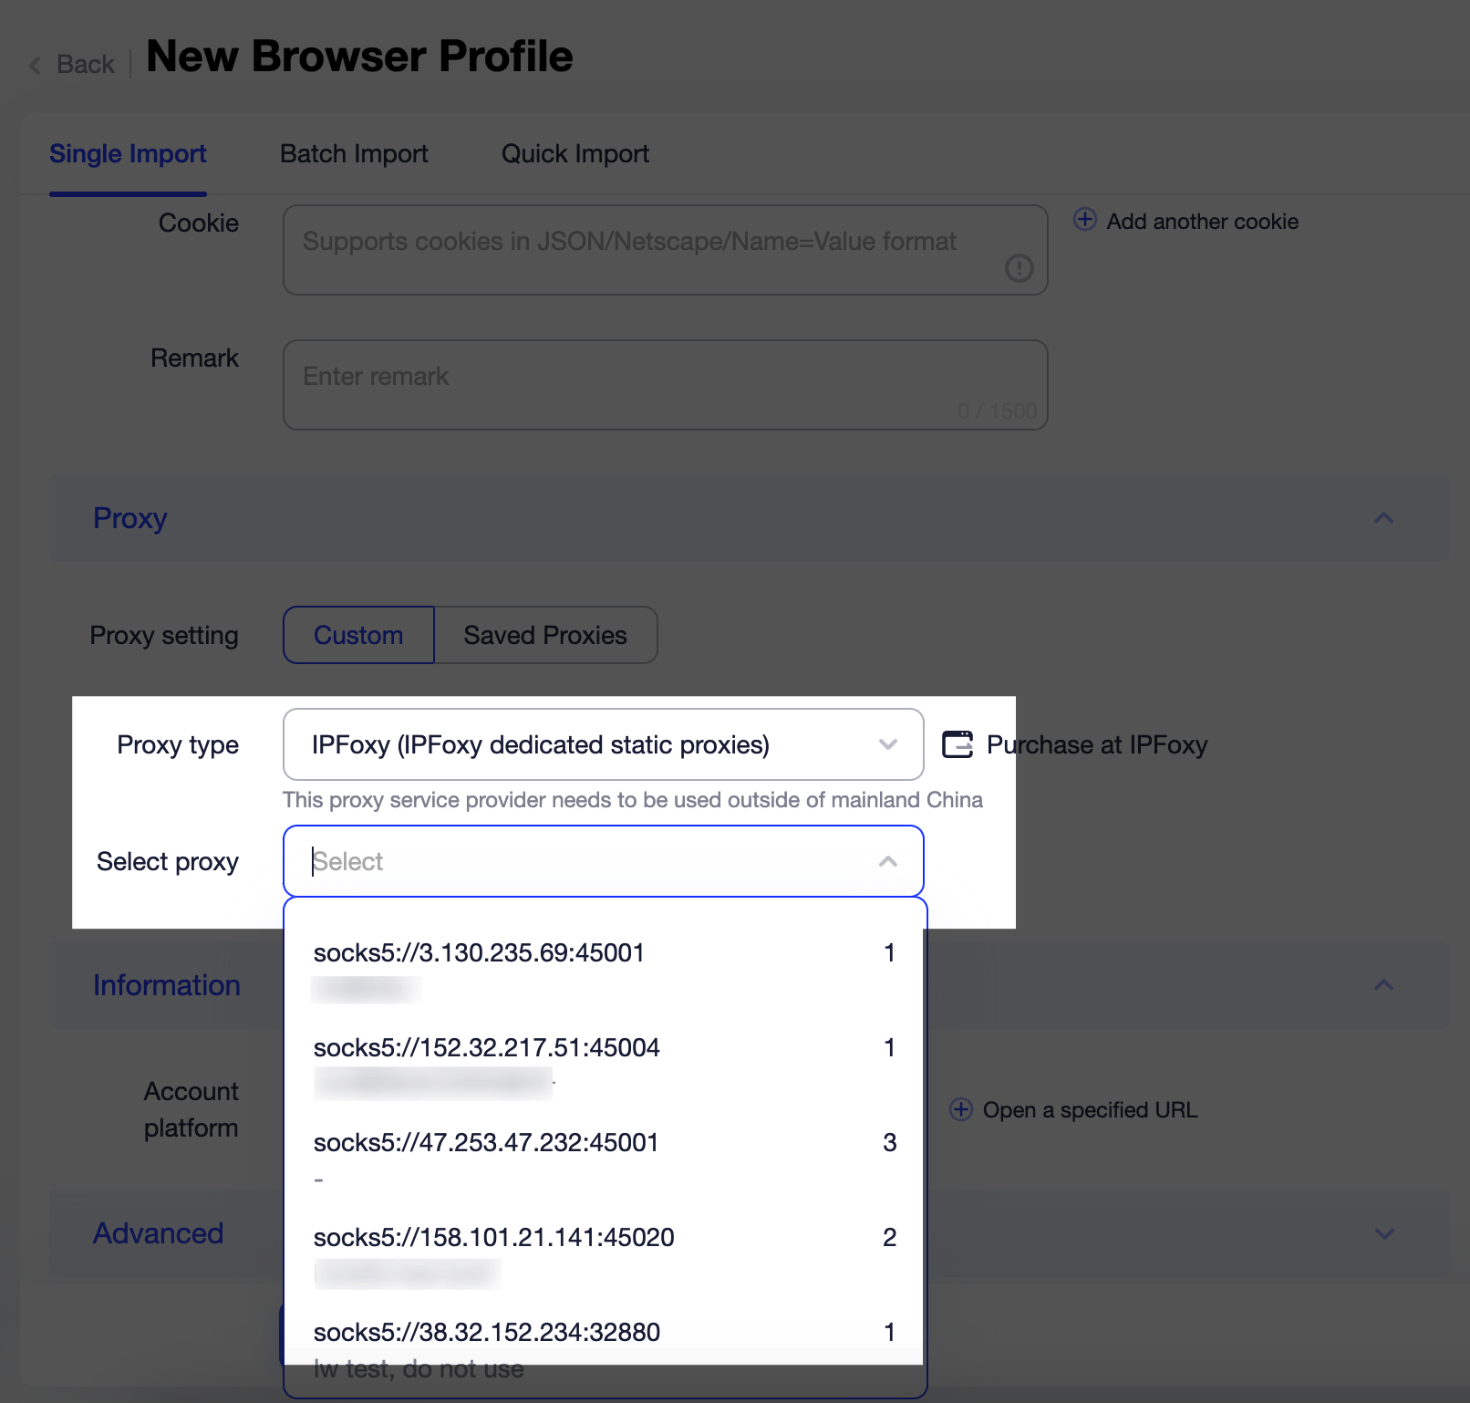Expand the Advanced section

pos(1382,1233)
